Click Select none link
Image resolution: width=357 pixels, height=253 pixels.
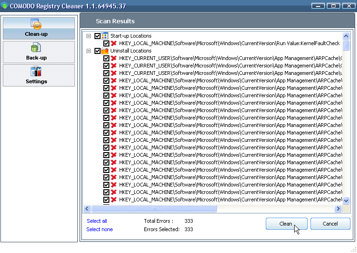pyautogui.click(x=100, y=229)
